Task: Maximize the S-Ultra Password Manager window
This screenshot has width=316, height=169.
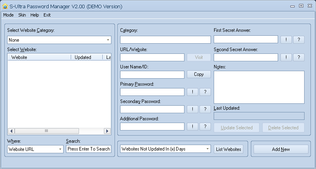Action: [x=301, y=6]
